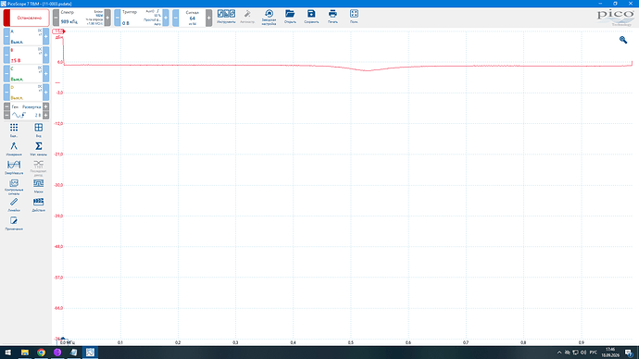Click the zoom magnifier on graph
Screen dimensions: 639x359
[623, 40]
